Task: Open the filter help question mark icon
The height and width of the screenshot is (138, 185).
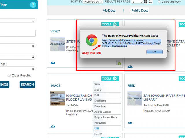Action: (x=33, y=5)
